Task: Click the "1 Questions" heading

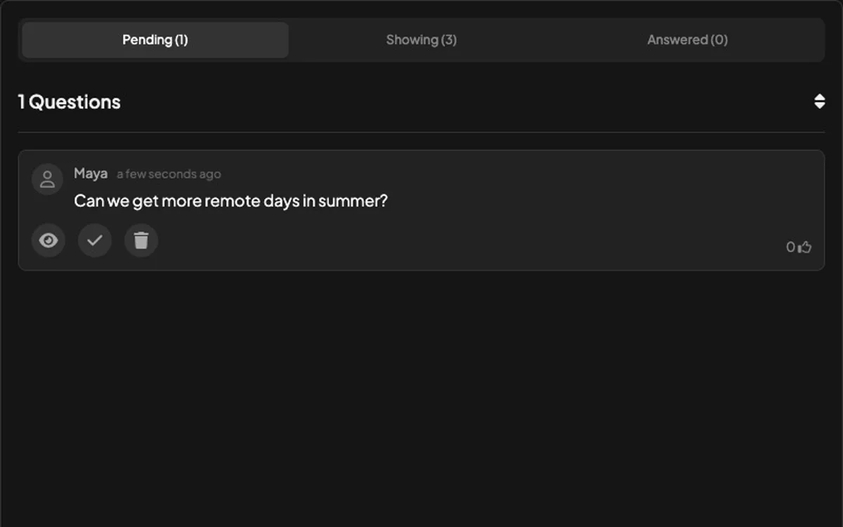Action: point(69,102)
